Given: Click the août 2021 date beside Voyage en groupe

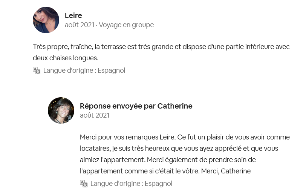Looking at the screenshot, I should 79,25.
